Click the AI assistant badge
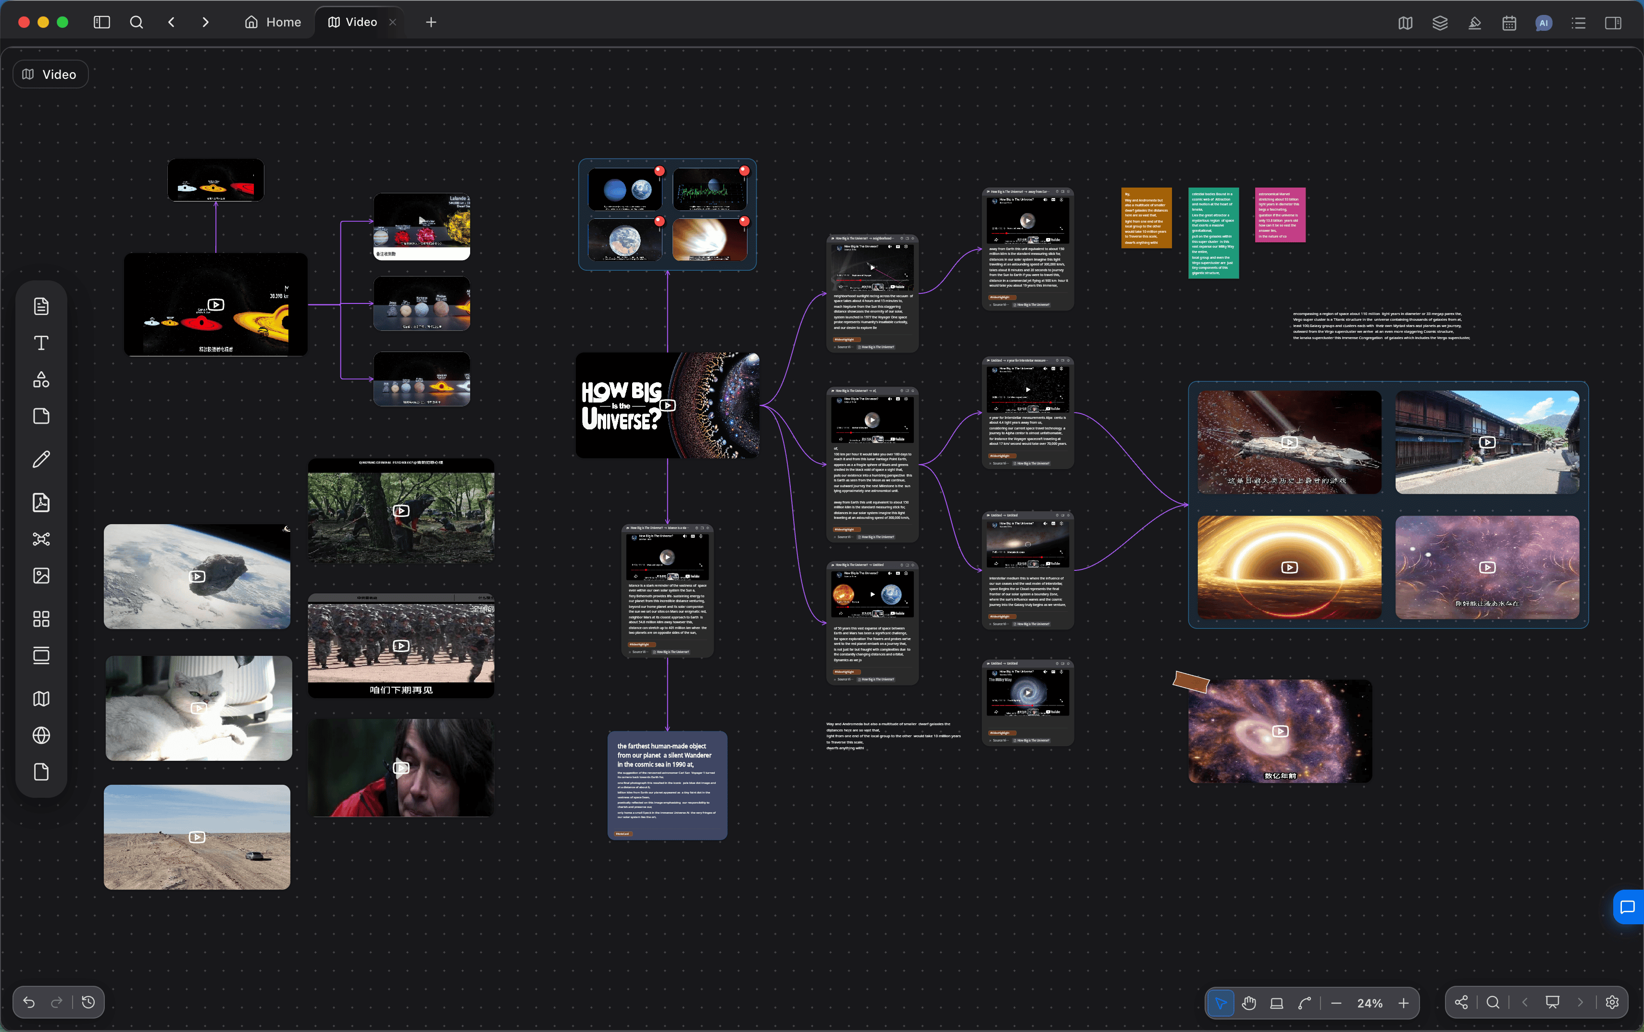Image resolution: width=1644 pixels, height=1032 pixels. (1544, 23)
